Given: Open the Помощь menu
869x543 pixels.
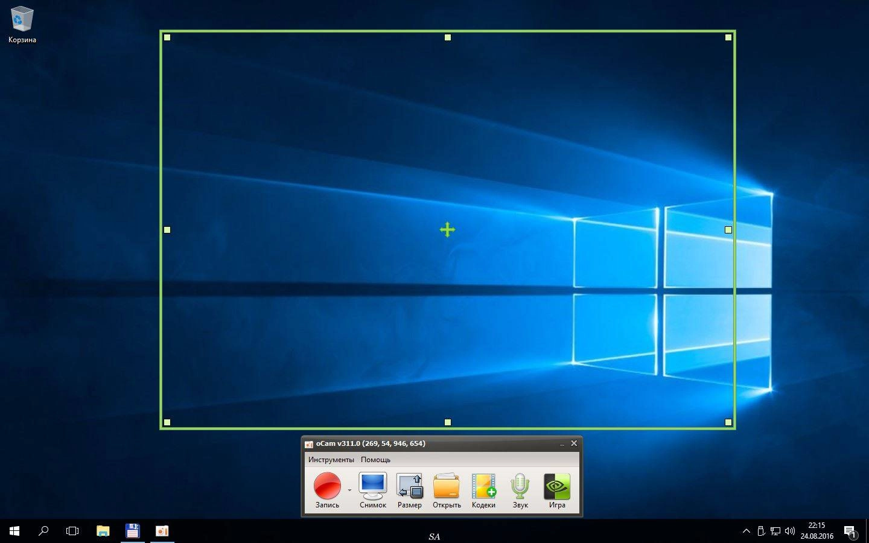Looking at the screenshot, I should 375,460.
